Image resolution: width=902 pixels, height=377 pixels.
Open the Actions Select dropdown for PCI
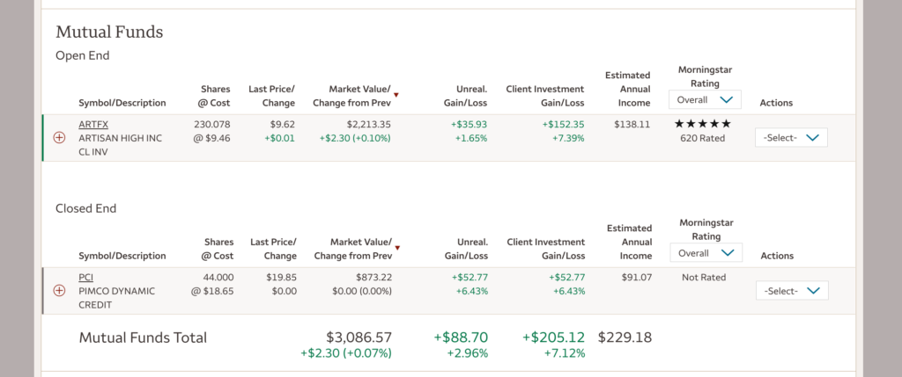790,290
